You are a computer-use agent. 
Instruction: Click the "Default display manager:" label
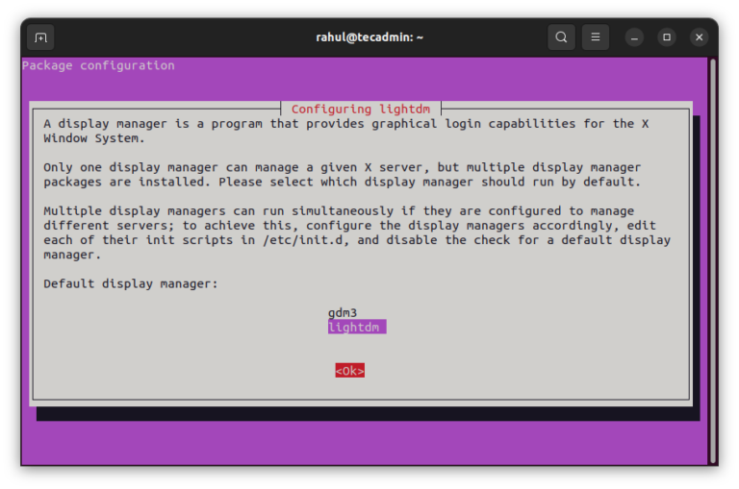pos(131,283)
